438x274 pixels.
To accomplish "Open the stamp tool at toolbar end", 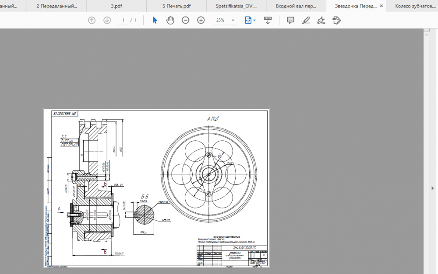I will (336, 20).
